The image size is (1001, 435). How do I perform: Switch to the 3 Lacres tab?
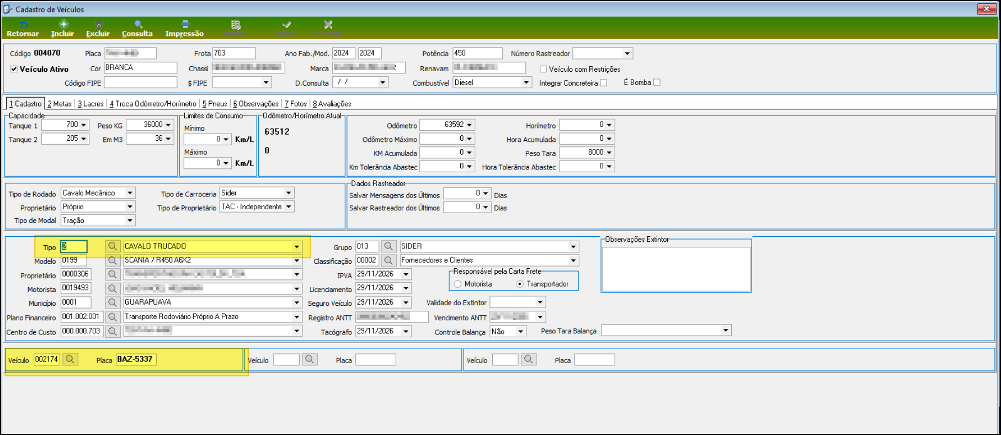click(90, 104)
